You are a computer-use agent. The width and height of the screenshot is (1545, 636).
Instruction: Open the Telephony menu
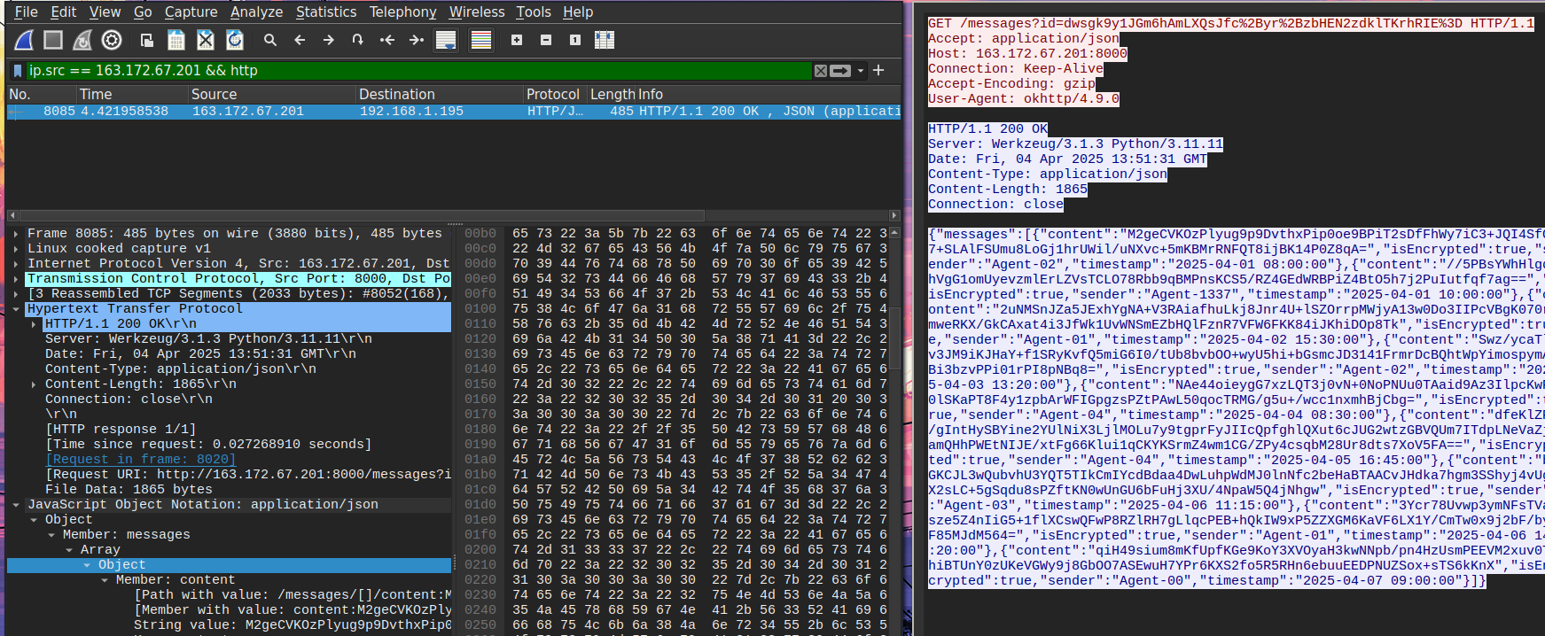403,12
